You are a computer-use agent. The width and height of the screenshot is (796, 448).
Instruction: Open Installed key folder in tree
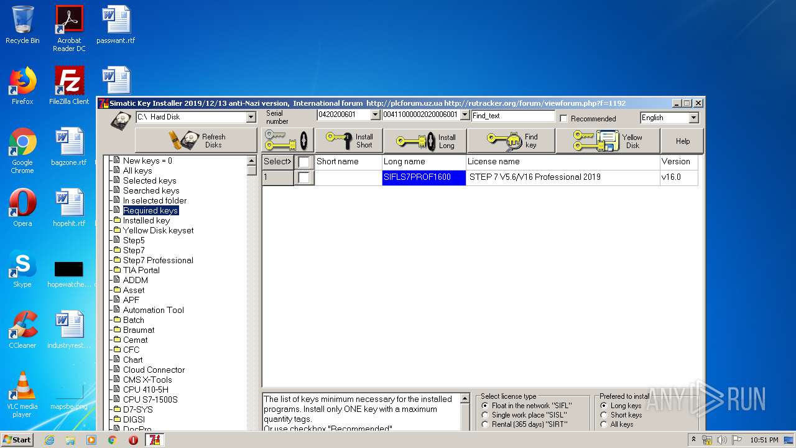146,220
